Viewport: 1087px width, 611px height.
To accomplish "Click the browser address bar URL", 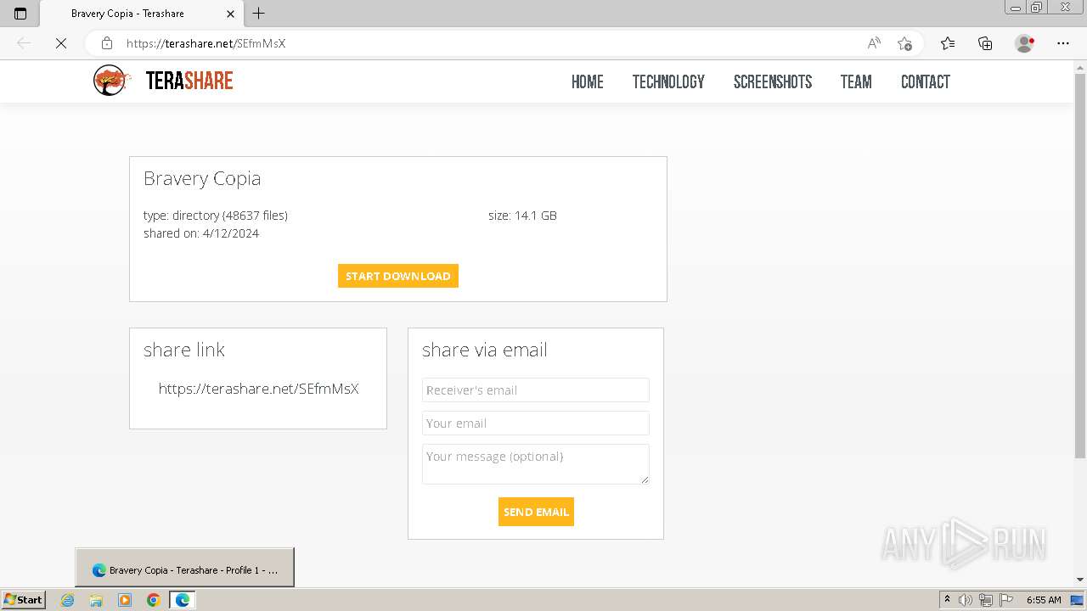I will (206, 43).
